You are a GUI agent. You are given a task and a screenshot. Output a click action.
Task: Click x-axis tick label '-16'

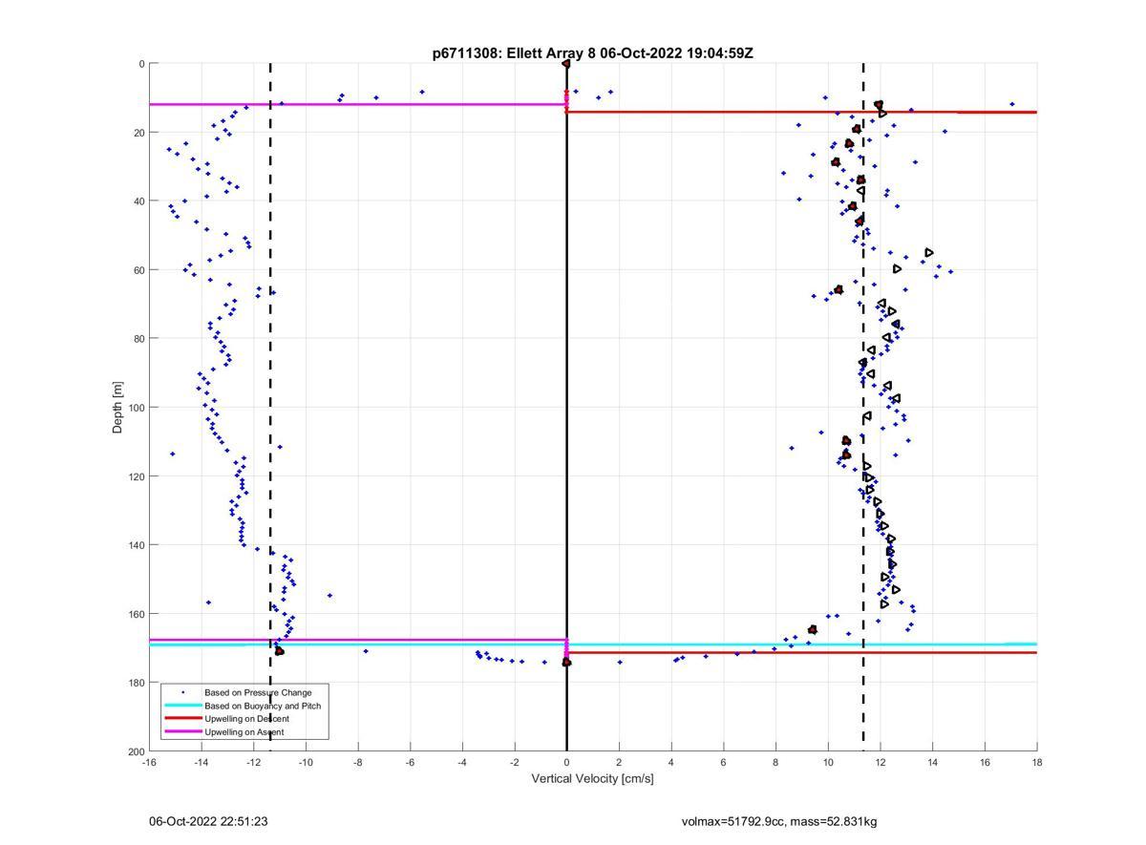tap(149, 763)
